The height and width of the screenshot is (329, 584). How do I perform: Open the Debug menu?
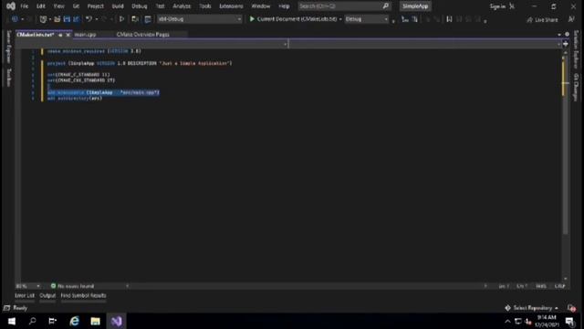(140, 6)
